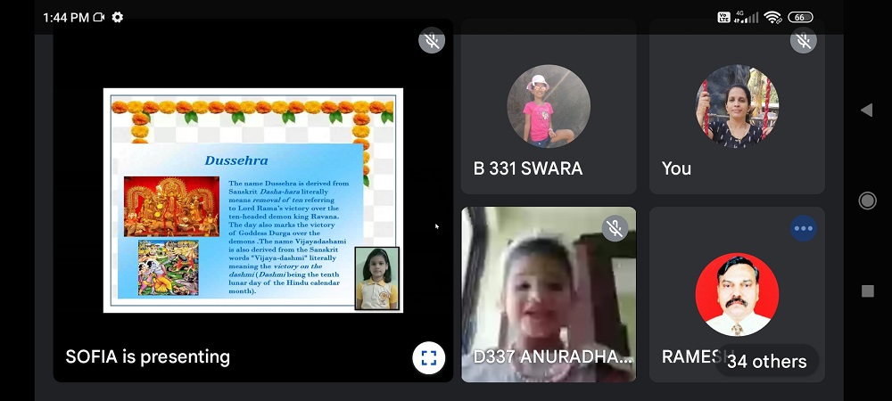The height and width of the screenshot is (401, 892).
Task: Tap the girl's photo on the slide
Action: [x=376, y=278]
